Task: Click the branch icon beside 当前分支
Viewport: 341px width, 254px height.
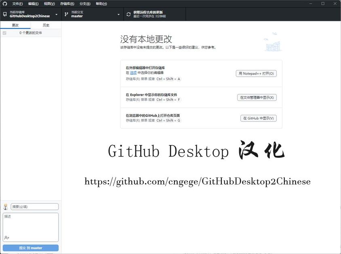Action: (x=66, y=15)
